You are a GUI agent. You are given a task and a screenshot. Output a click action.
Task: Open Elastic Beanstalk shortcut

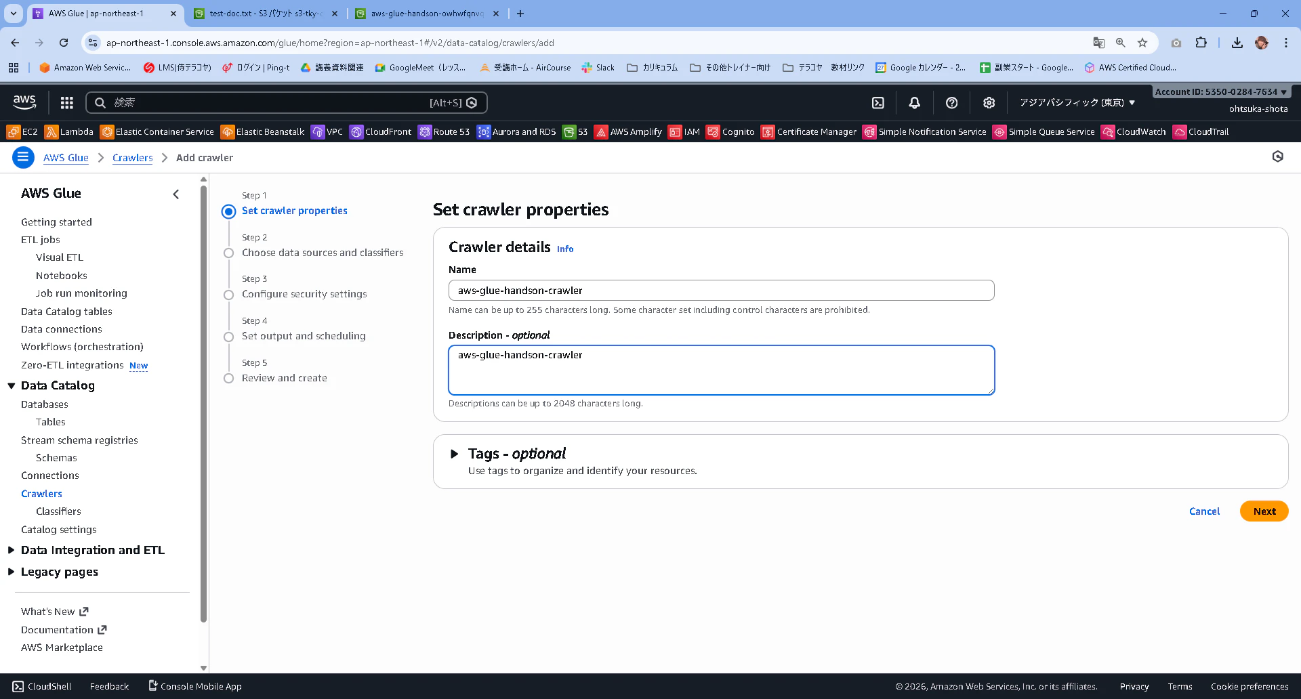click(263, 131)
